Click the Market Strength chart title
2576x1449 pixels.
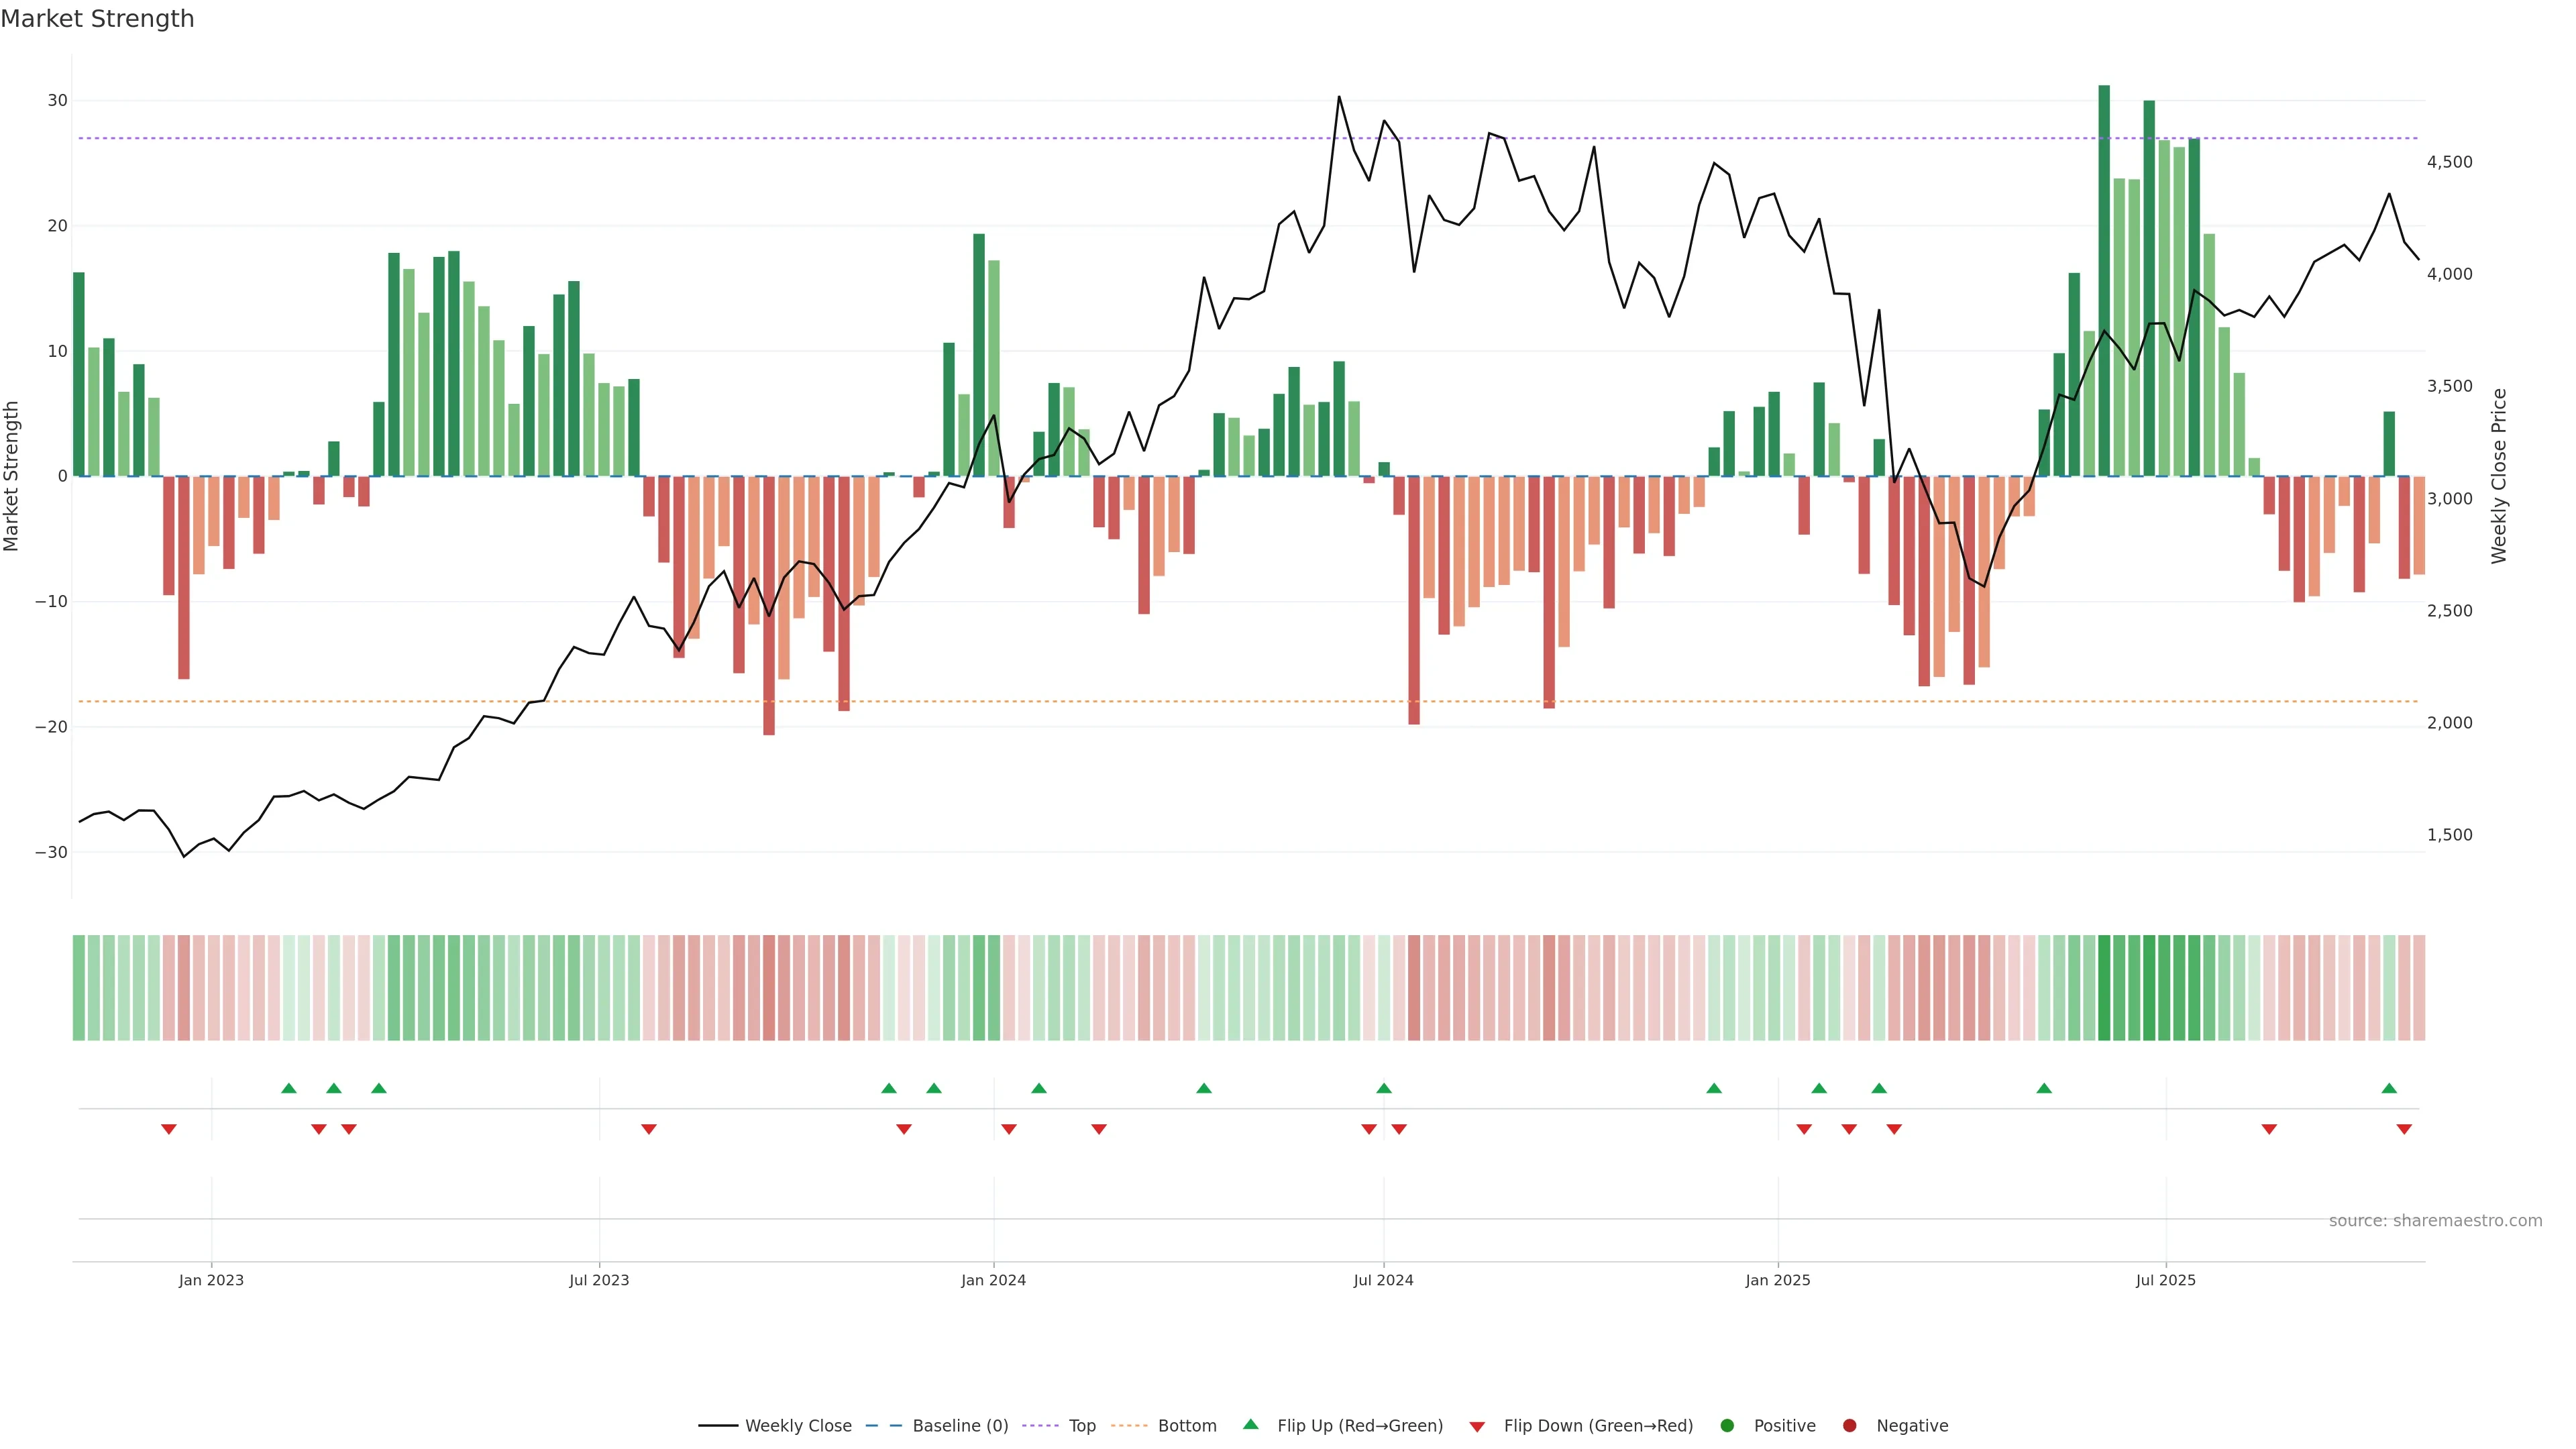[x=97, y=19]
